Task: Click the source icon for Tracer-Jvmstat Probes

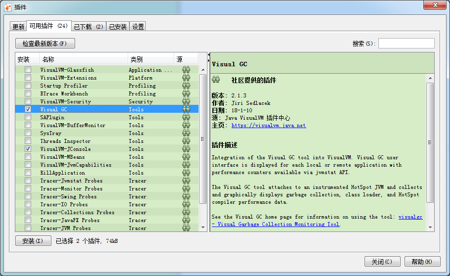Action: click(x=186, y=180)
